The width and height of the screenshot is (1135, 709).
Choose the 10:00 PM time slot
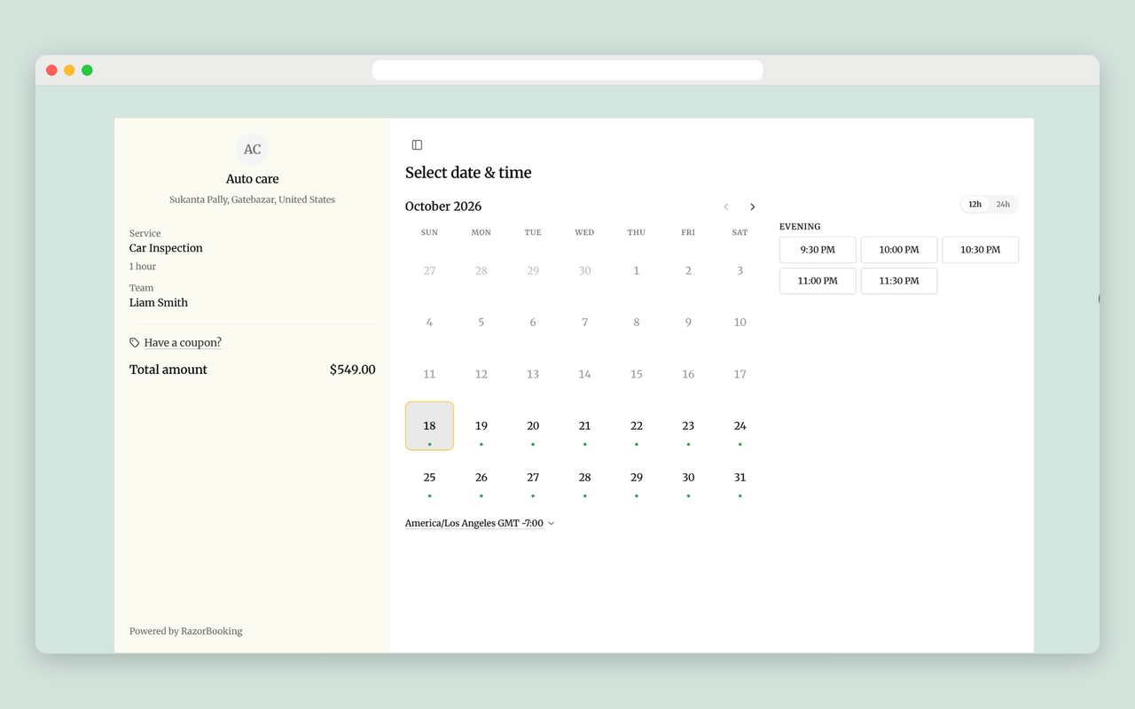pos(899,250)
